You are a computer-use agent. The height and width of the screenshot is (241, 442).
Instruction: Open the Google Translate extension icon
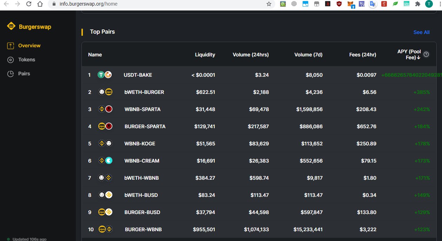point(373,4)
